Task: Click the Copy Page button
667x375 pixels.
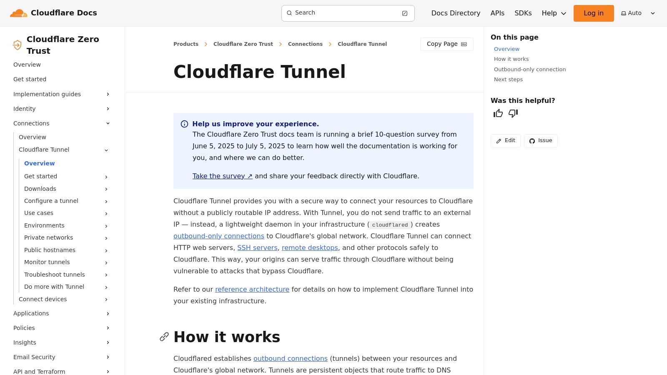Action: point(447,44)
